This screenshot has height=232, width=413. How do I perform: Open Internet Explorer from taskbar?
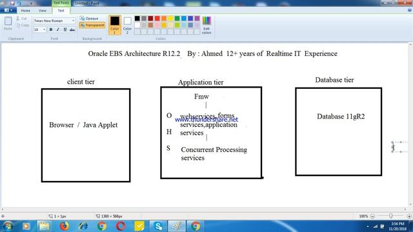pyautogui.click(x=83, y=226)
